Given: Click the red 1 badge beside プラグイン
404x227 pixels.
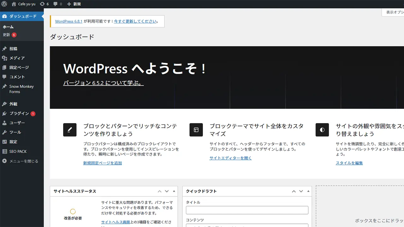Looking at the screenshot, I should tap(33, 113).
